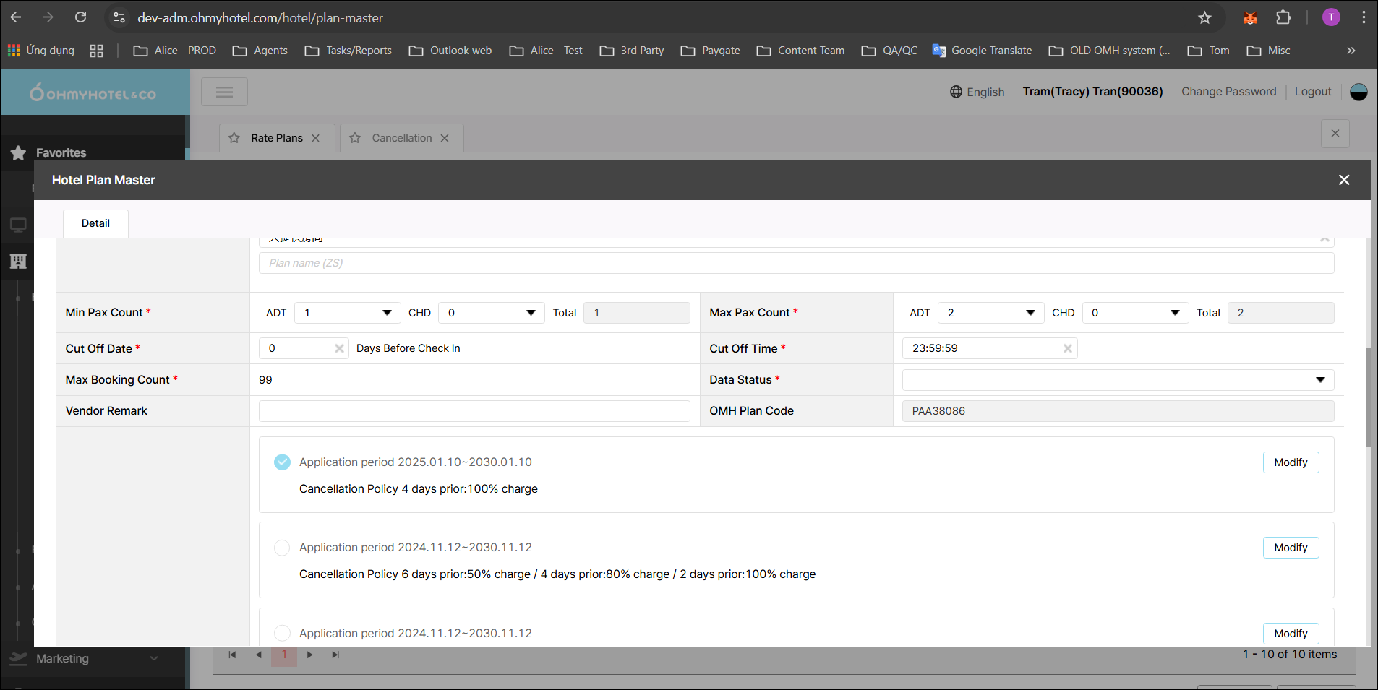
Task: Expand the Data Status dropdown
Action: 1117,380
